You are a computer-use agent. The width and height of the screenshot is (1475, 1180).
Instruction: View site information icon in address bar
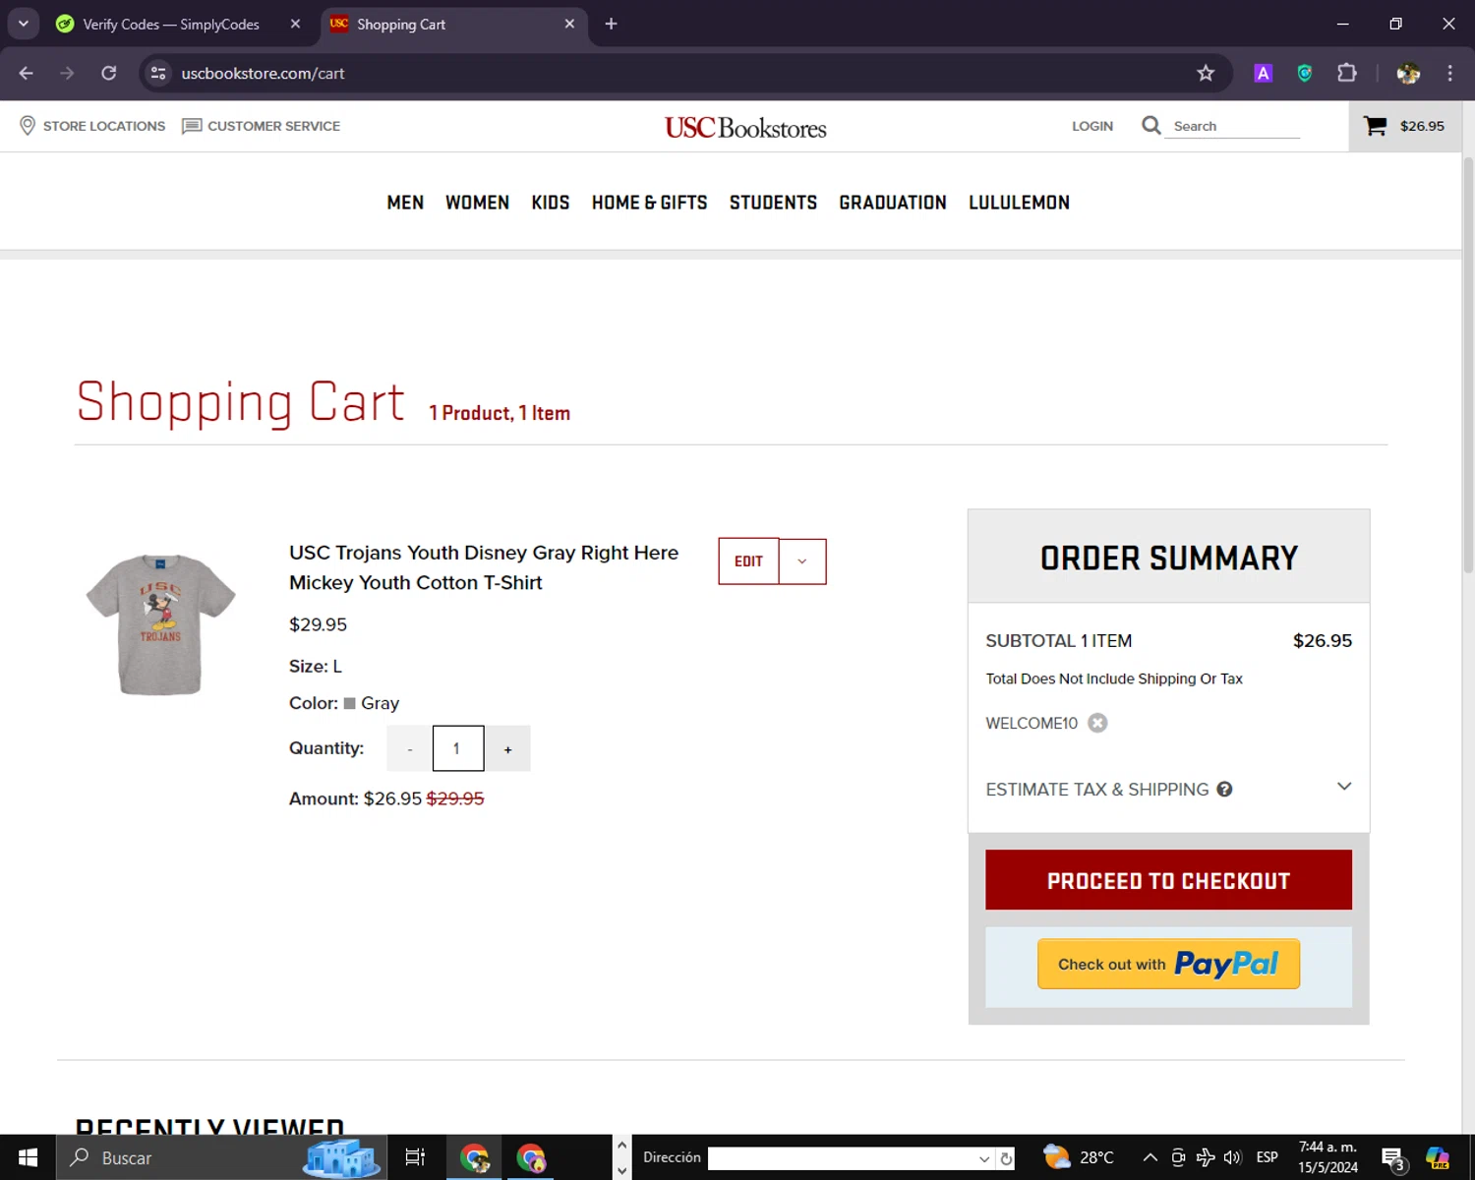[158, 73]
